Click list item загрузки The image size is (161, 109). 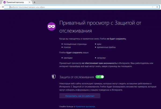[101, 58]
